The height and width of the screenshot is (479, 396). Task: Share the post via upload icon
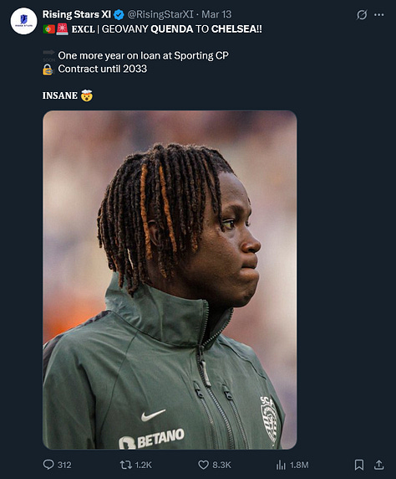378,465
